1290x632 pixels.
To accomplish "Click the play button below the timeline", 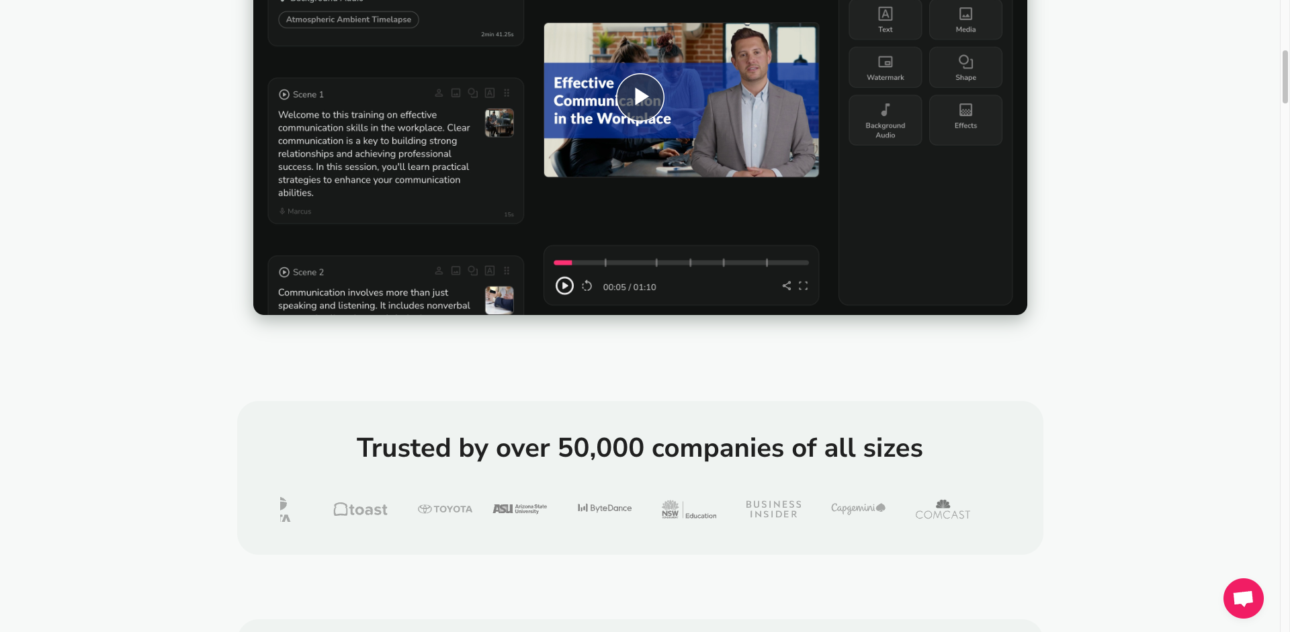I will pyautogui.click(x=564, y=286).
